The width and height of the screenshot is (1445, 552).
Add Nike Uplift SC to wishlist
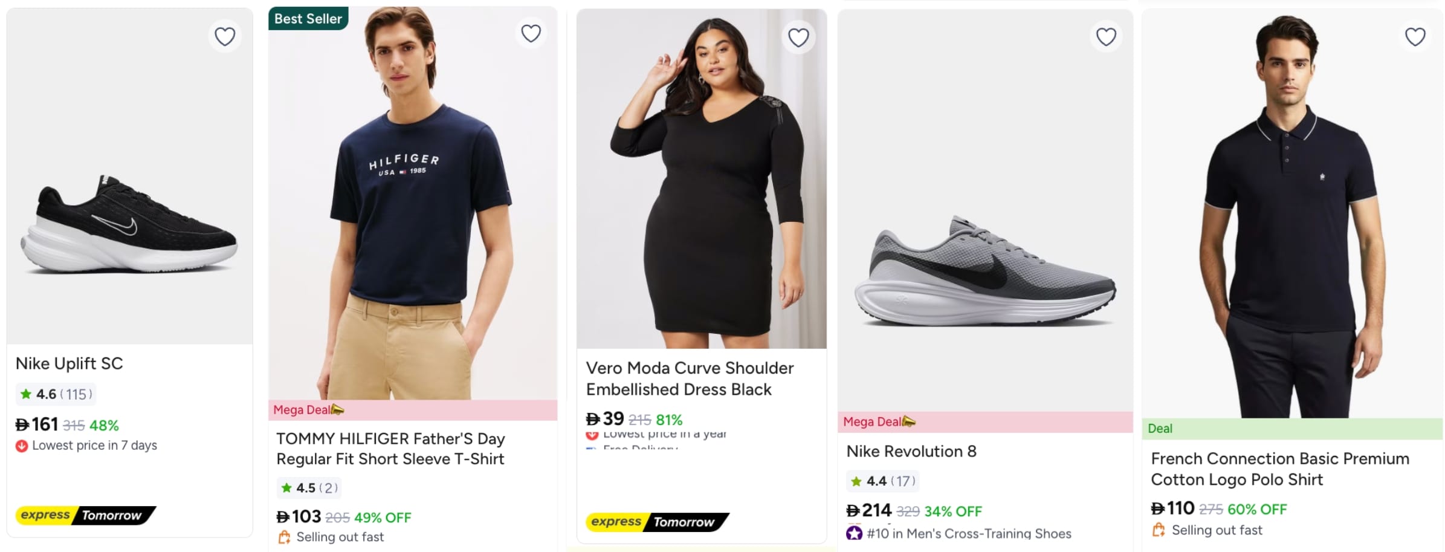(x=225, y=37)
